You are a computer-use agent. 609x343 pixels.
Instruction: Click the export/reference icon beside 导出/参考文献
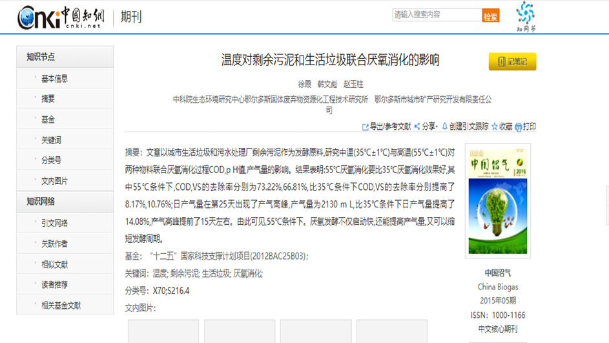point(365,127)
